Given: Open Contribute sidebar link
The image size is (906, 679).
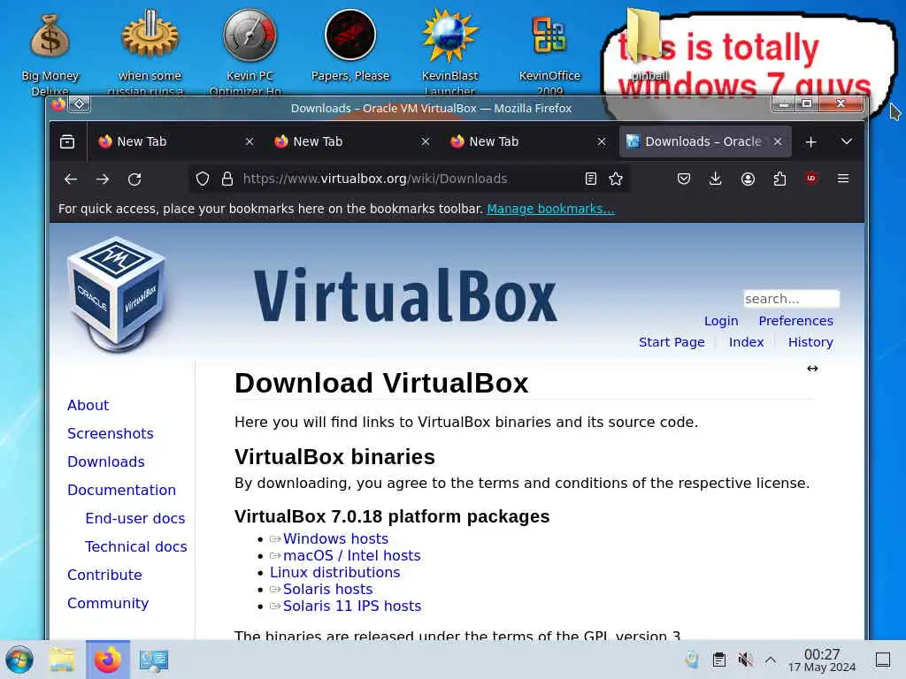Looking at the screenshot, I should point(104,575).
